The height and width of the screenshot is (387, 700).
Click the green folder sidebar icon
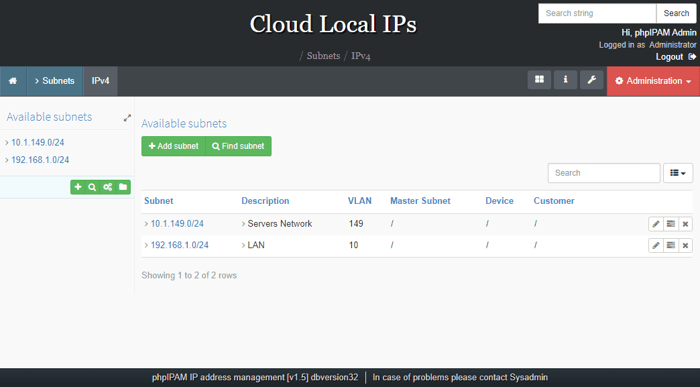tap(123, 187)
